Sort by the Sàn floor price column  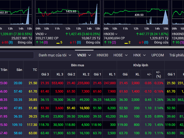[x=19, y=70]
